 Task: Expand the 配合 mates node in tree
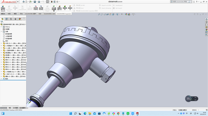point(1,78)
